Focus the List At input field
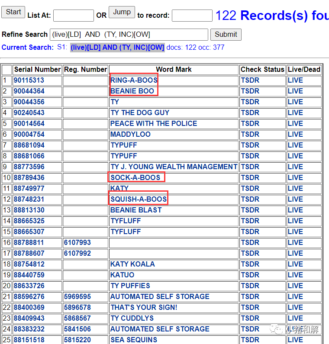The height and width of the screenshot is (344, 329). click(x=74, y=15)
